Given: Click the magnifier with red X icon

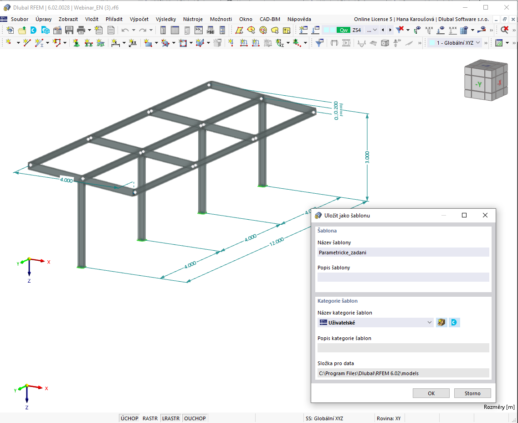Looking at the screenshot, I should point(504,30).
